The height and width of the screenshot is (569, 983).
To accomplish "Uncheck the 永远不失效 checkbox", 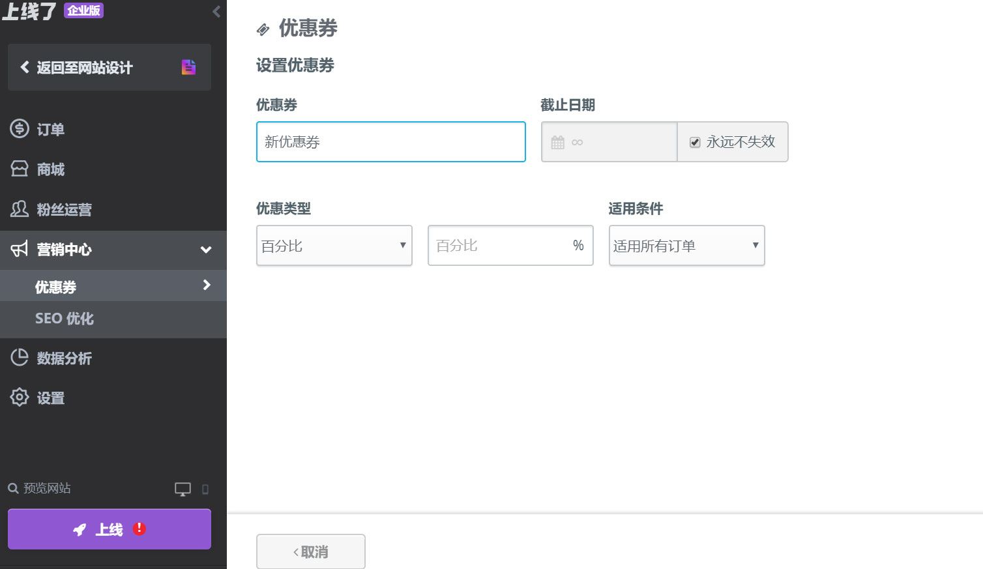I will click(694, 141).
